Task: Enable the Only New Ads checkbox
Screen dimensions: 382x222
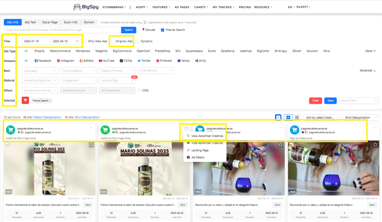Action: tap(85, 41)
